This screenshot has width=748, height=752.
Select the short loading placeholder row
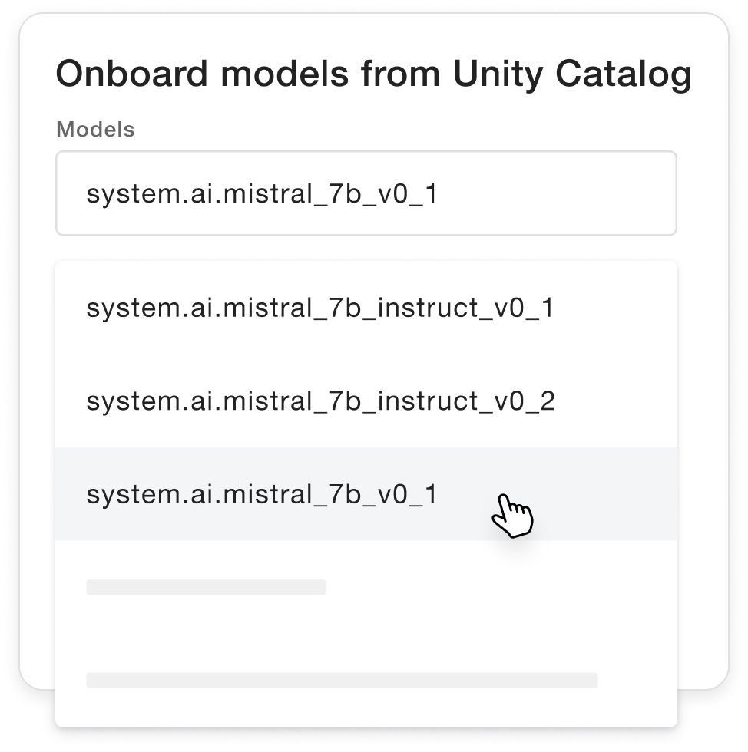click(206, 587)
